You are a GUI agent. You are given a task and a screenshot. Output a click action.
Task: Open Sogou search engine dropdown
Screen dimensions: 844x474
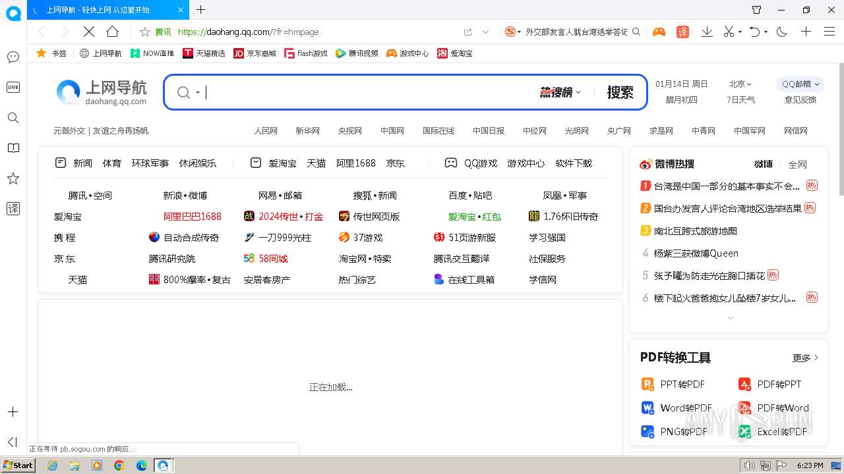513,32
